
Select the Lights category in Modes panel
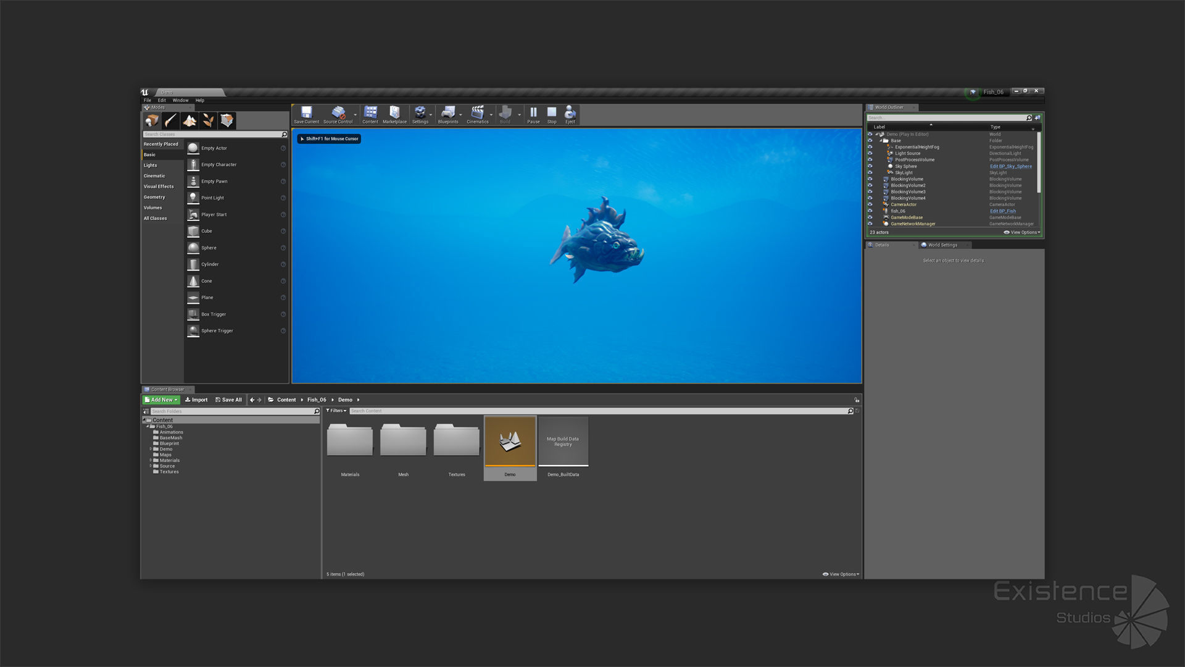click(151, 166)
